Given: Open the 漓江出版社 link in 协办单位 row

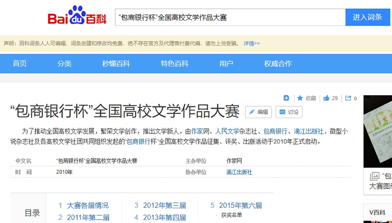Looking at the screenshot, I should point(239,172).
